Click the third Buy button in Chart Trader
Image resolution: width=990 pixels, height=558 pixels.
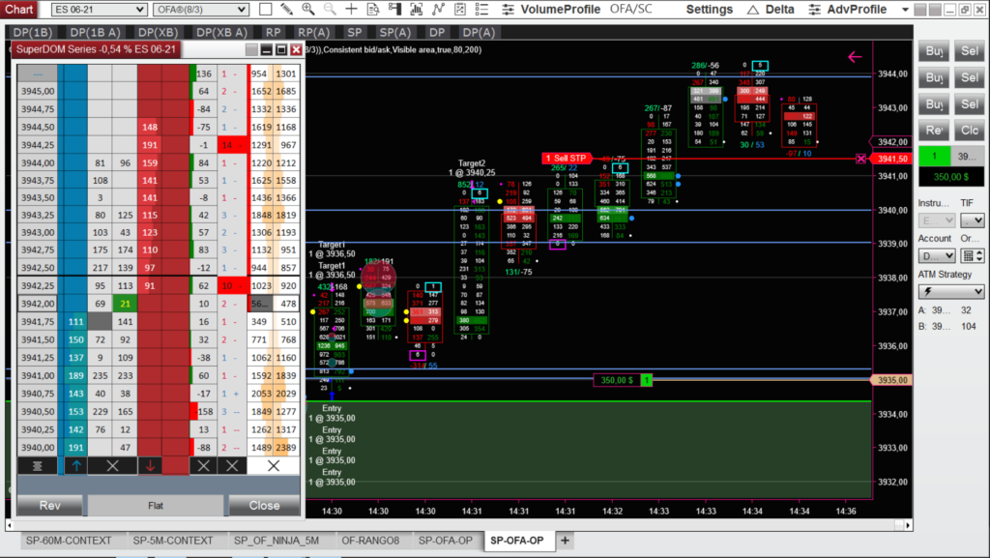point(934,104)
